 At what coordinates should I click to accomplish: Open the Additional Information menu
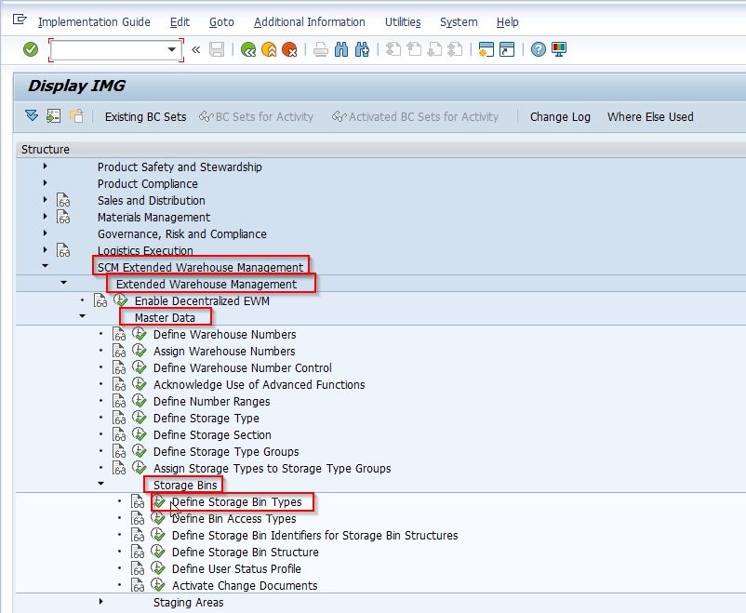pos(309,22)
